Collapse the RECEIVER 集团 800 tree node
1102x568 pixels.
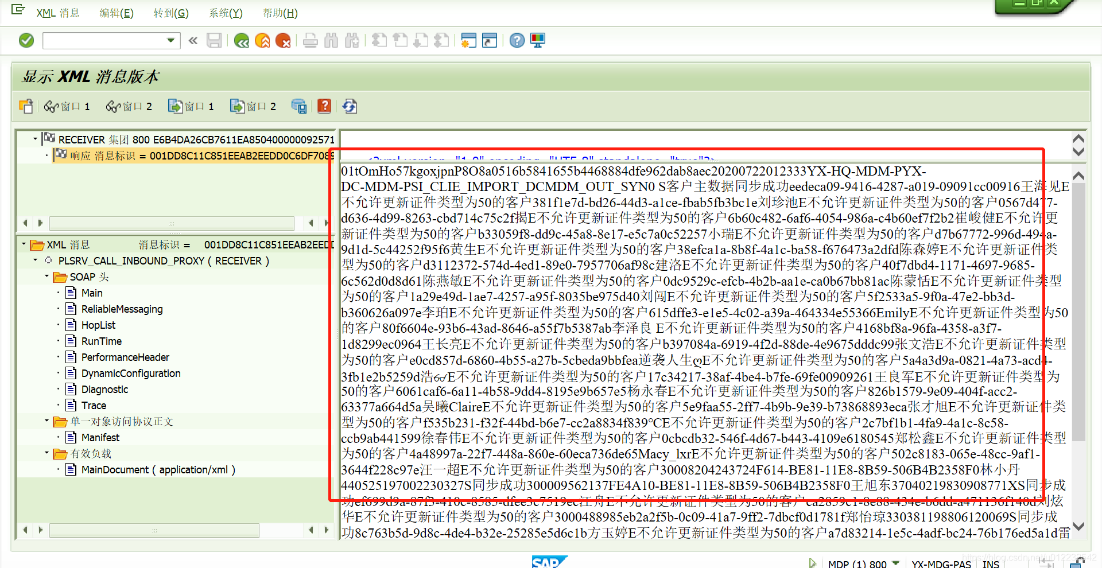click(x=35, y=139)
